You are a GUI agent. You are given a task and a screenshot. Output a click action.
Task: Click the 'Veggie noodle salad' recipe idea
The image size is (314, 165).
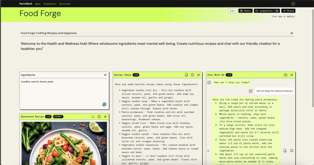click(158, 138)
